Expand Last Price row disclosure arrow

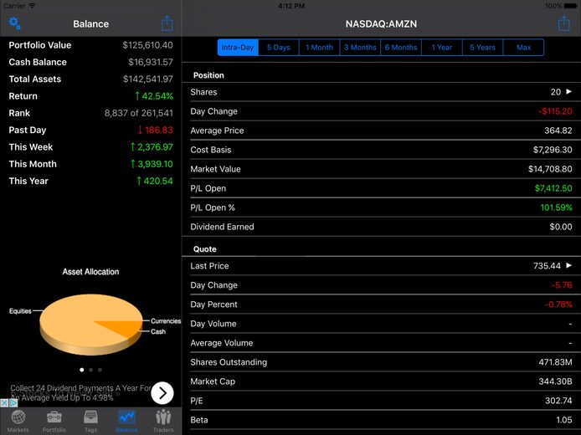click(569, 265)
